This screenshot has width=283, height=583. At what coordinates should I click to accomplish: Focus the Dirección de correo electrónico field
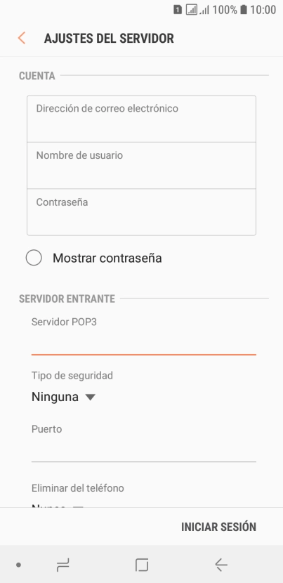click(x=141, y=119)
